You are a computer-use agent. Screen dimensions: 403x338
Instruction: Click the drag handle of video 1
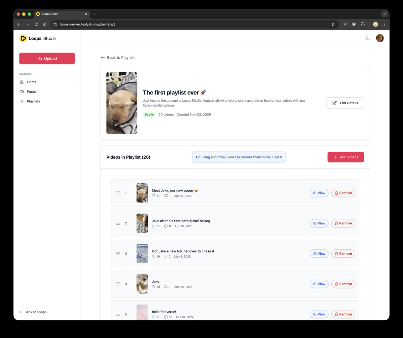[x=118, y=193]
